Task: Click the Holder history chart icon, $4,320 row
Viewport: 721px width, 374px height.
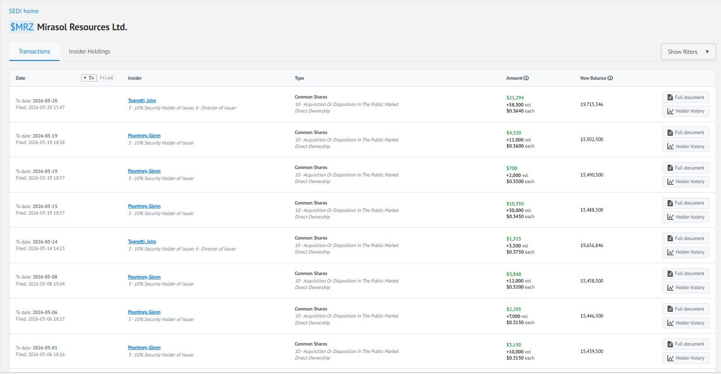Action: 670,146
